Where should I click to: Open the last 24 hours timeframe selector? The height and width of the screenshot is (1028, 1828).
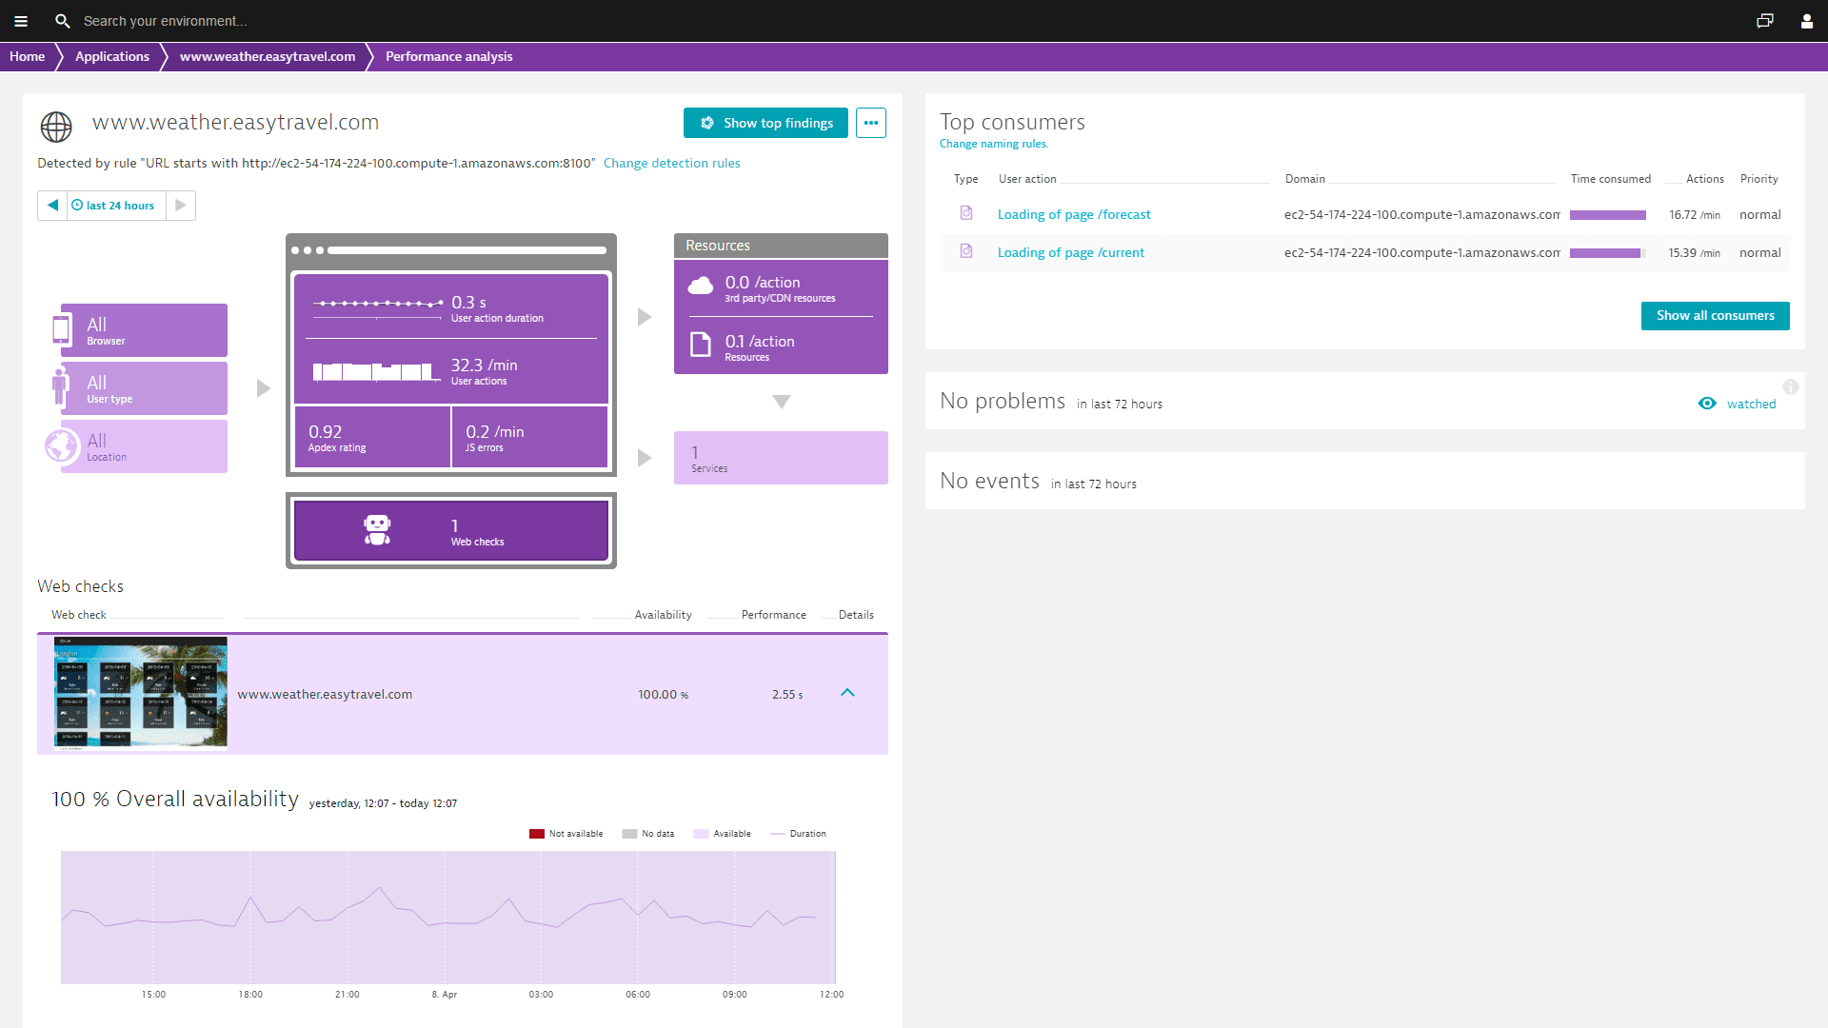pos(116,206)
